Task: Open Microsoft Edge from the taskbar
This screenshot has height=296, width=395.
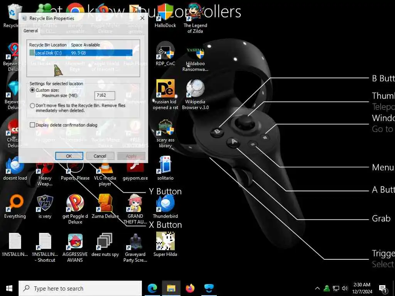Action: point(152,288)
